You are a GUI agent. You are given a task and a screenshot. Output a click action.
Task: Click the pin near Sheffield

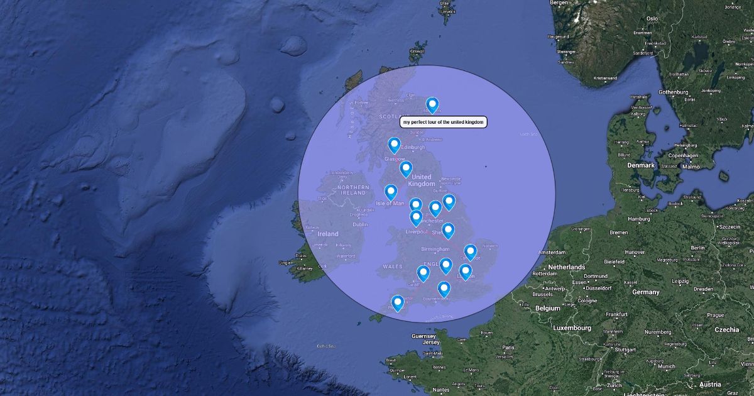pyautogui.click(x=448, y=231)
